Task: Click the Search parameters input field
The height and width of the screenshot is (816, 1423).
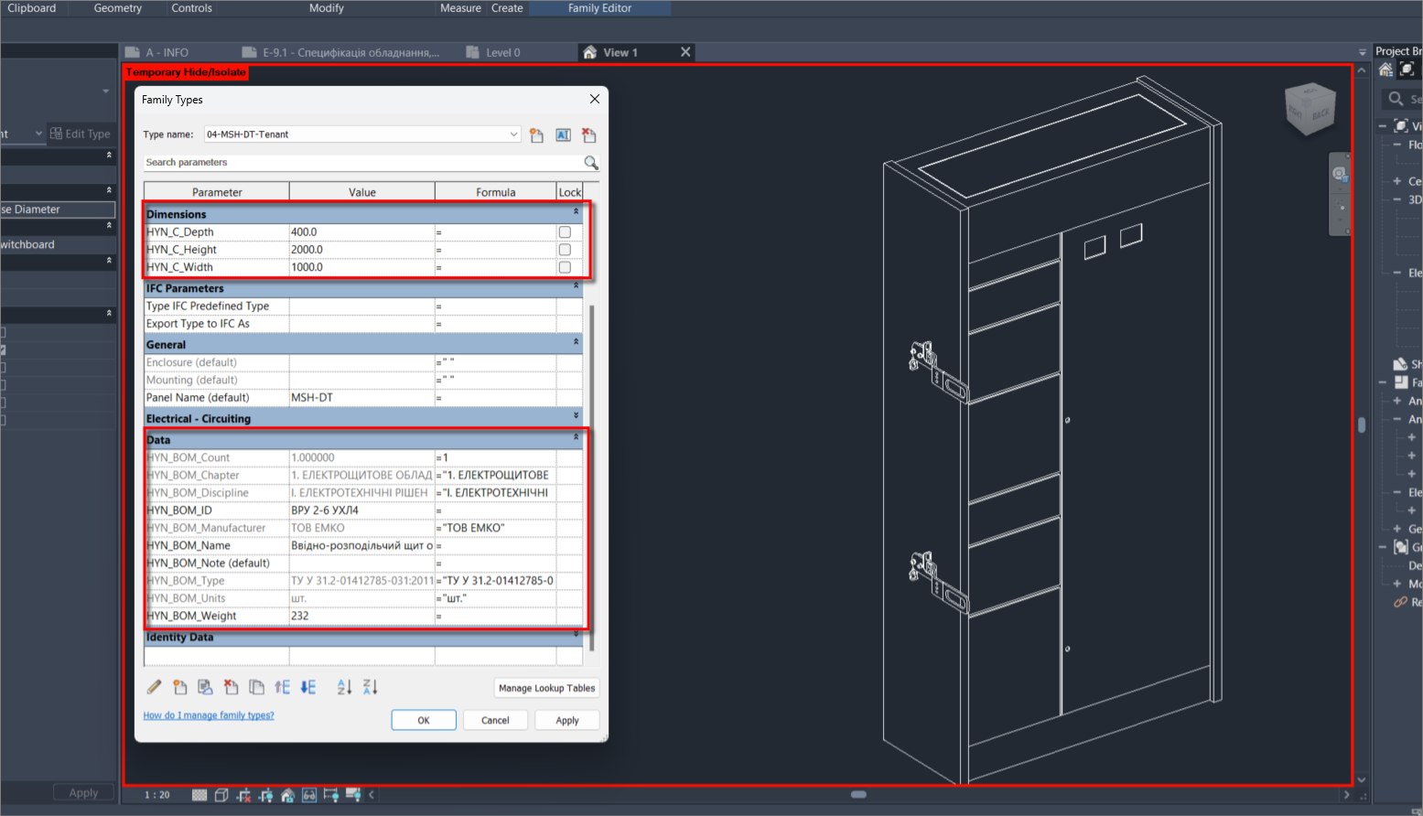Action: [x=362, y=162]
